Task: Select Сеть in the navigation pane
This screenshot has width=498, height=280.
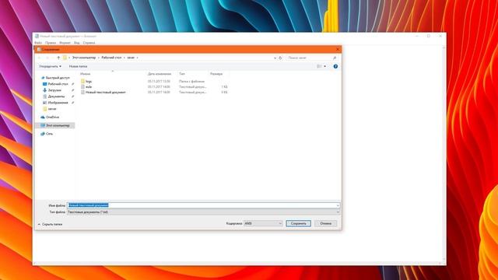Action: click(49, 134)
